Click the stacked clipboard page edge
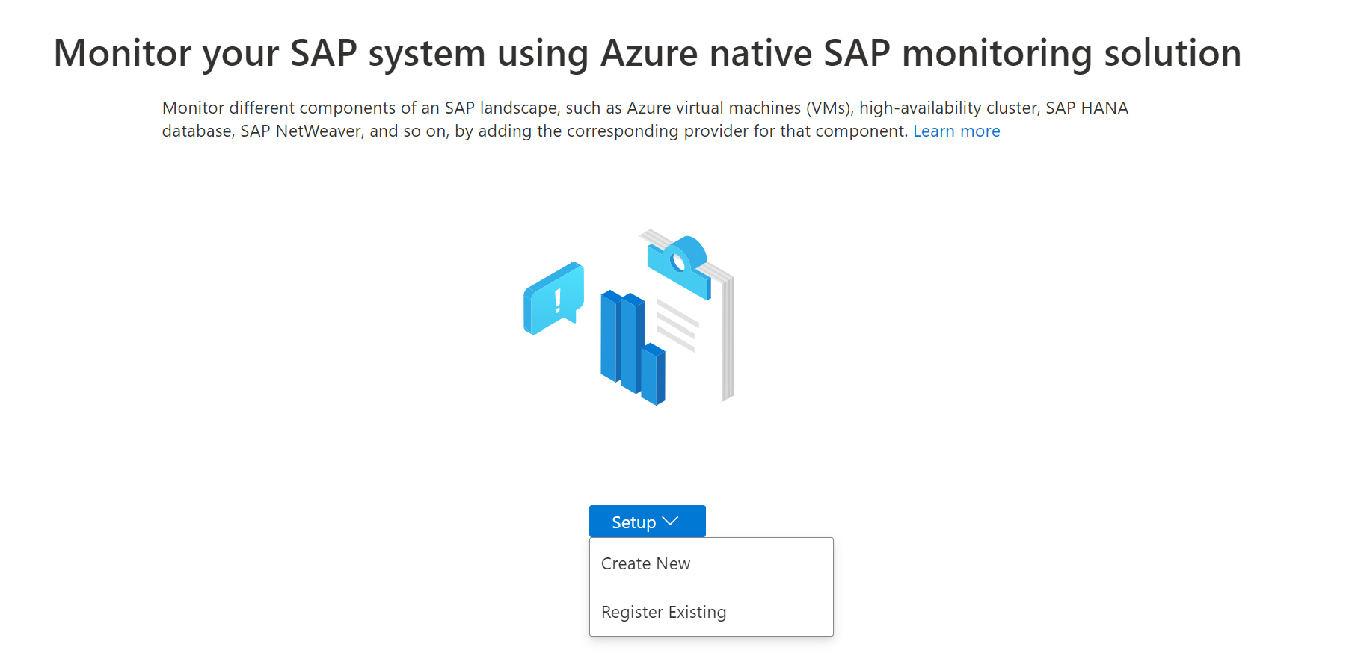1349x656 pixels. 728,338
